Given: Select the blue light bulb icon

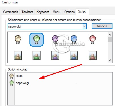Looking at the screenshot, I should (74, 40).
